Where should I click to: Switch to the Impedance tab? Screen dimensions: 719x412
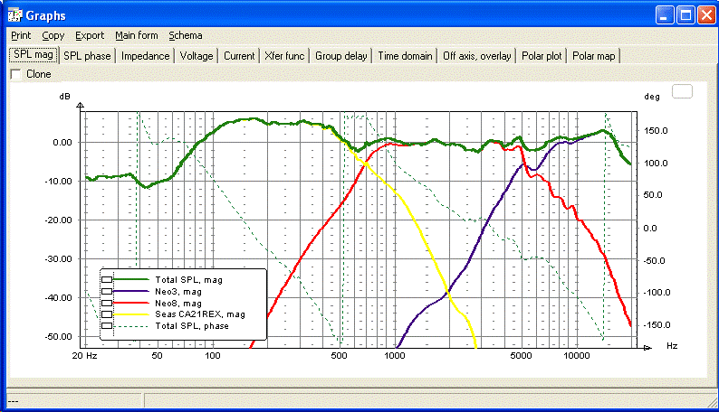(146, 56)
